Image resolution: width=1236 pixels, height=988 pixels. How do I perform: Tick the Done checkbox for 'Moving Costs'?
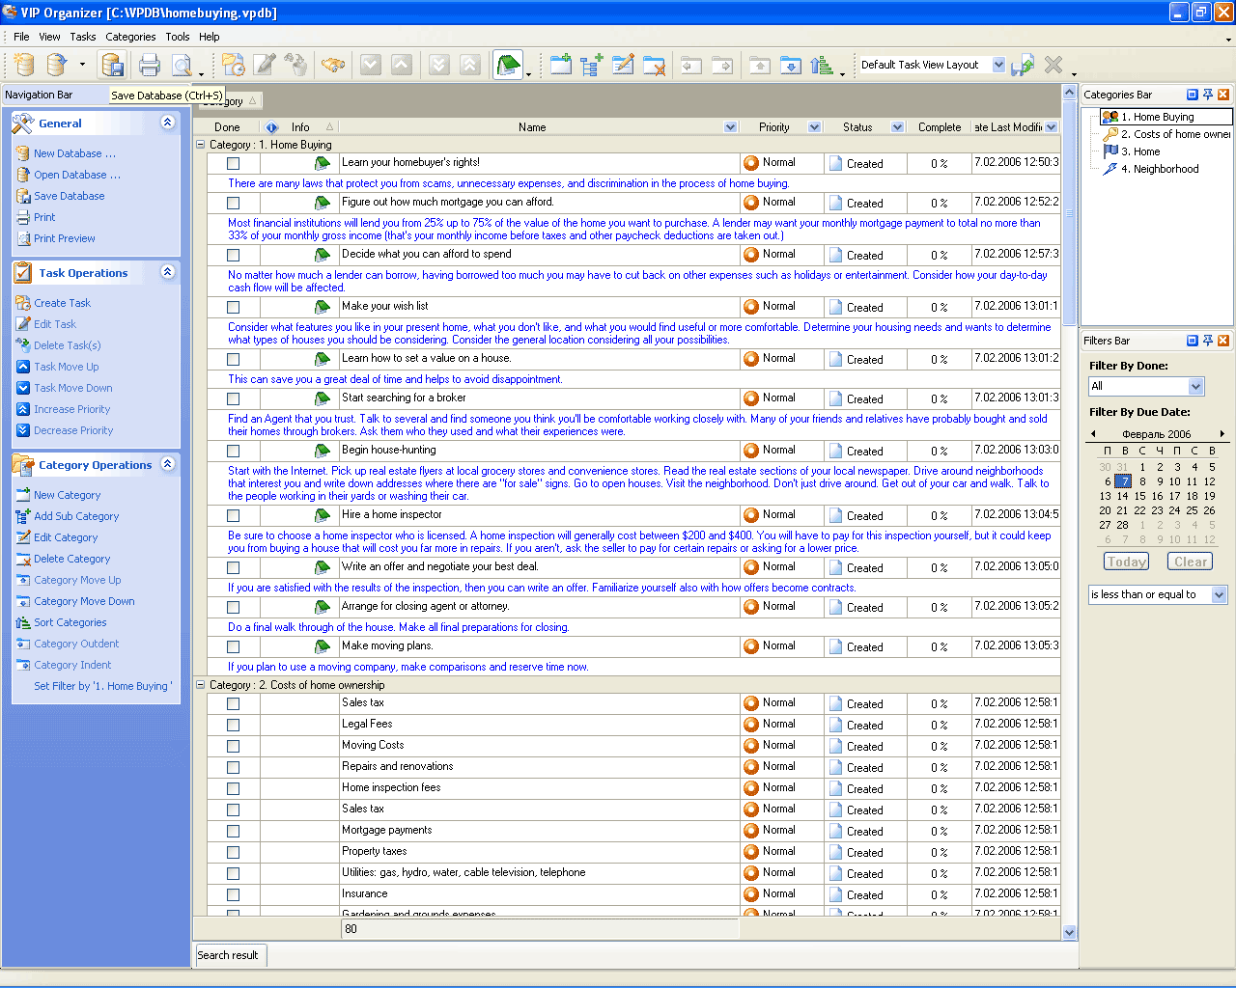(233, 747)
